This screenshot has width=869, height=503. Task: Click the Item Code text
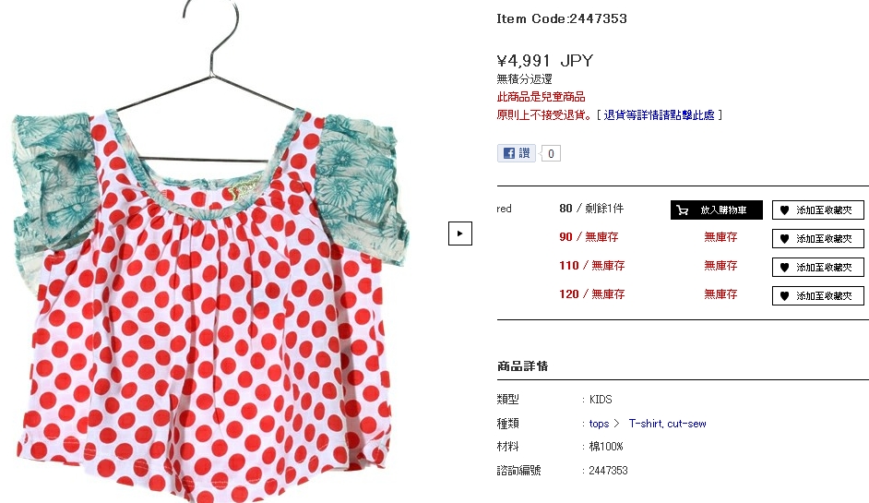[x=562, y=18]
